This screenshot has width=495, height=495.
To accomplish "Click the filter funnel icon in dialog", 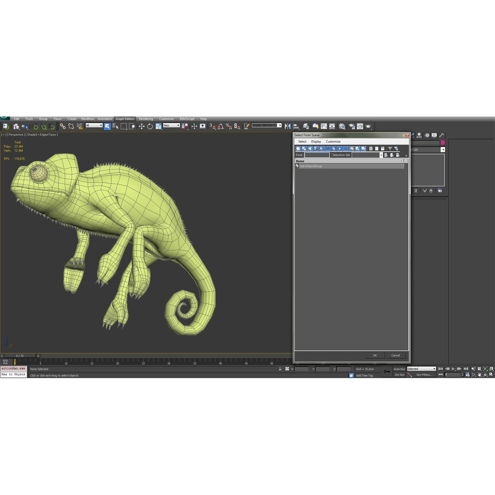I will (390, 148).
